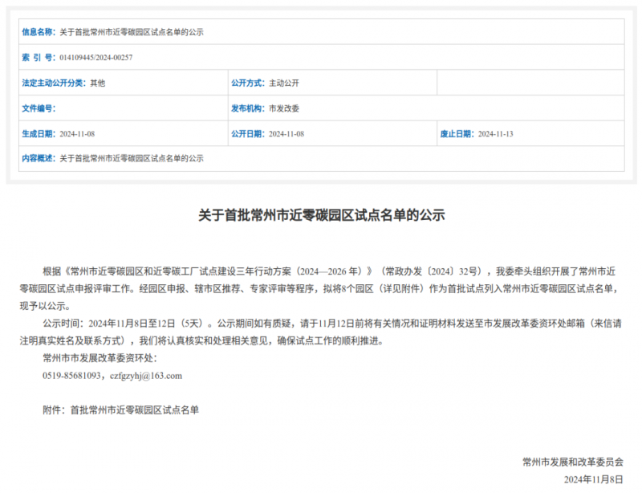642x493 pixels.
Task: Select the 信息名称 value 关于首批常州市近零碳园区试点名单的公示
Action: pyautogui.click(x=132, y=32)
